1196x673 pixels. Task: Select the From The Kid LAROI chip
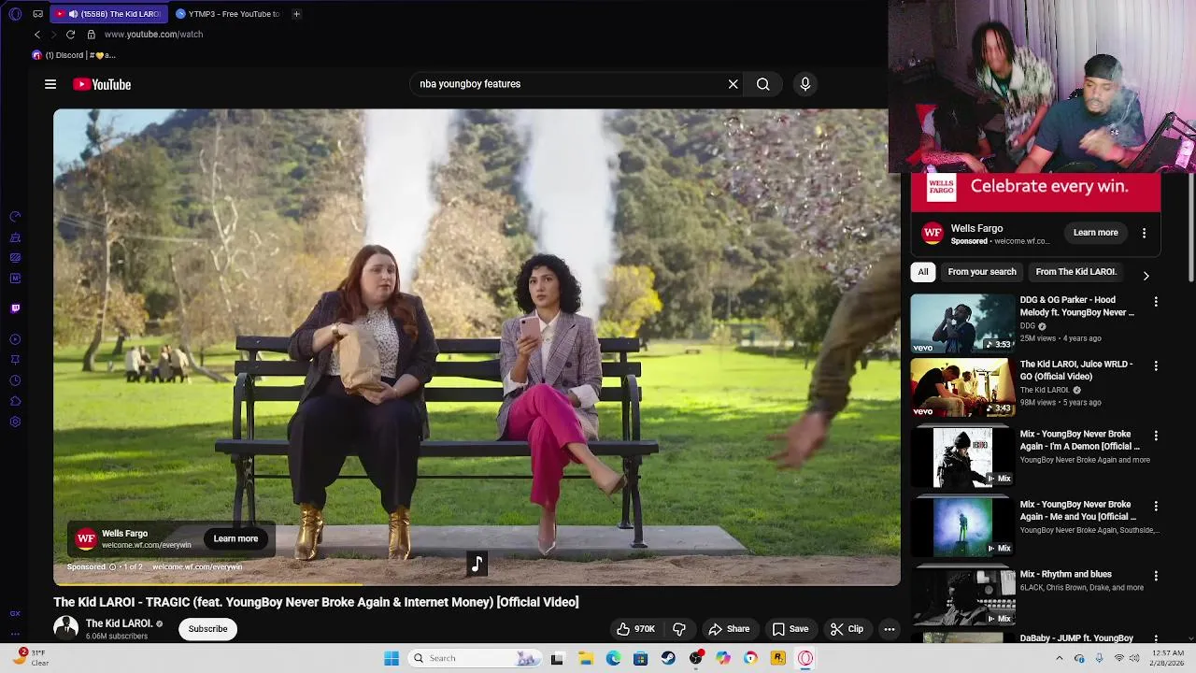click(1075, 272)
